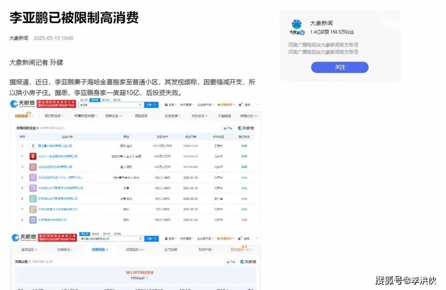Open the company name link in row 8

coord(52,220)
